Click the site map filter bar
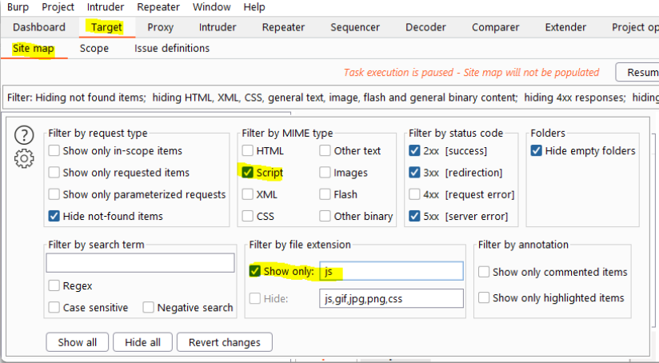This screenshot has height=363, width=659. (x=331, y=98)
